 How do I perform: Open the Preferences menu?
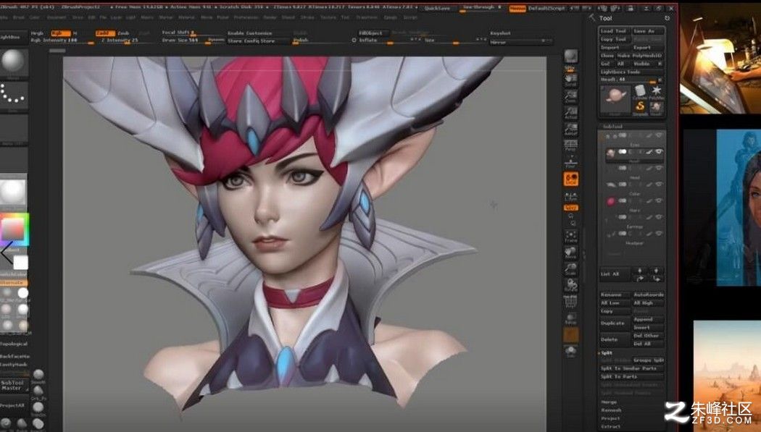[x=245, y=17]
